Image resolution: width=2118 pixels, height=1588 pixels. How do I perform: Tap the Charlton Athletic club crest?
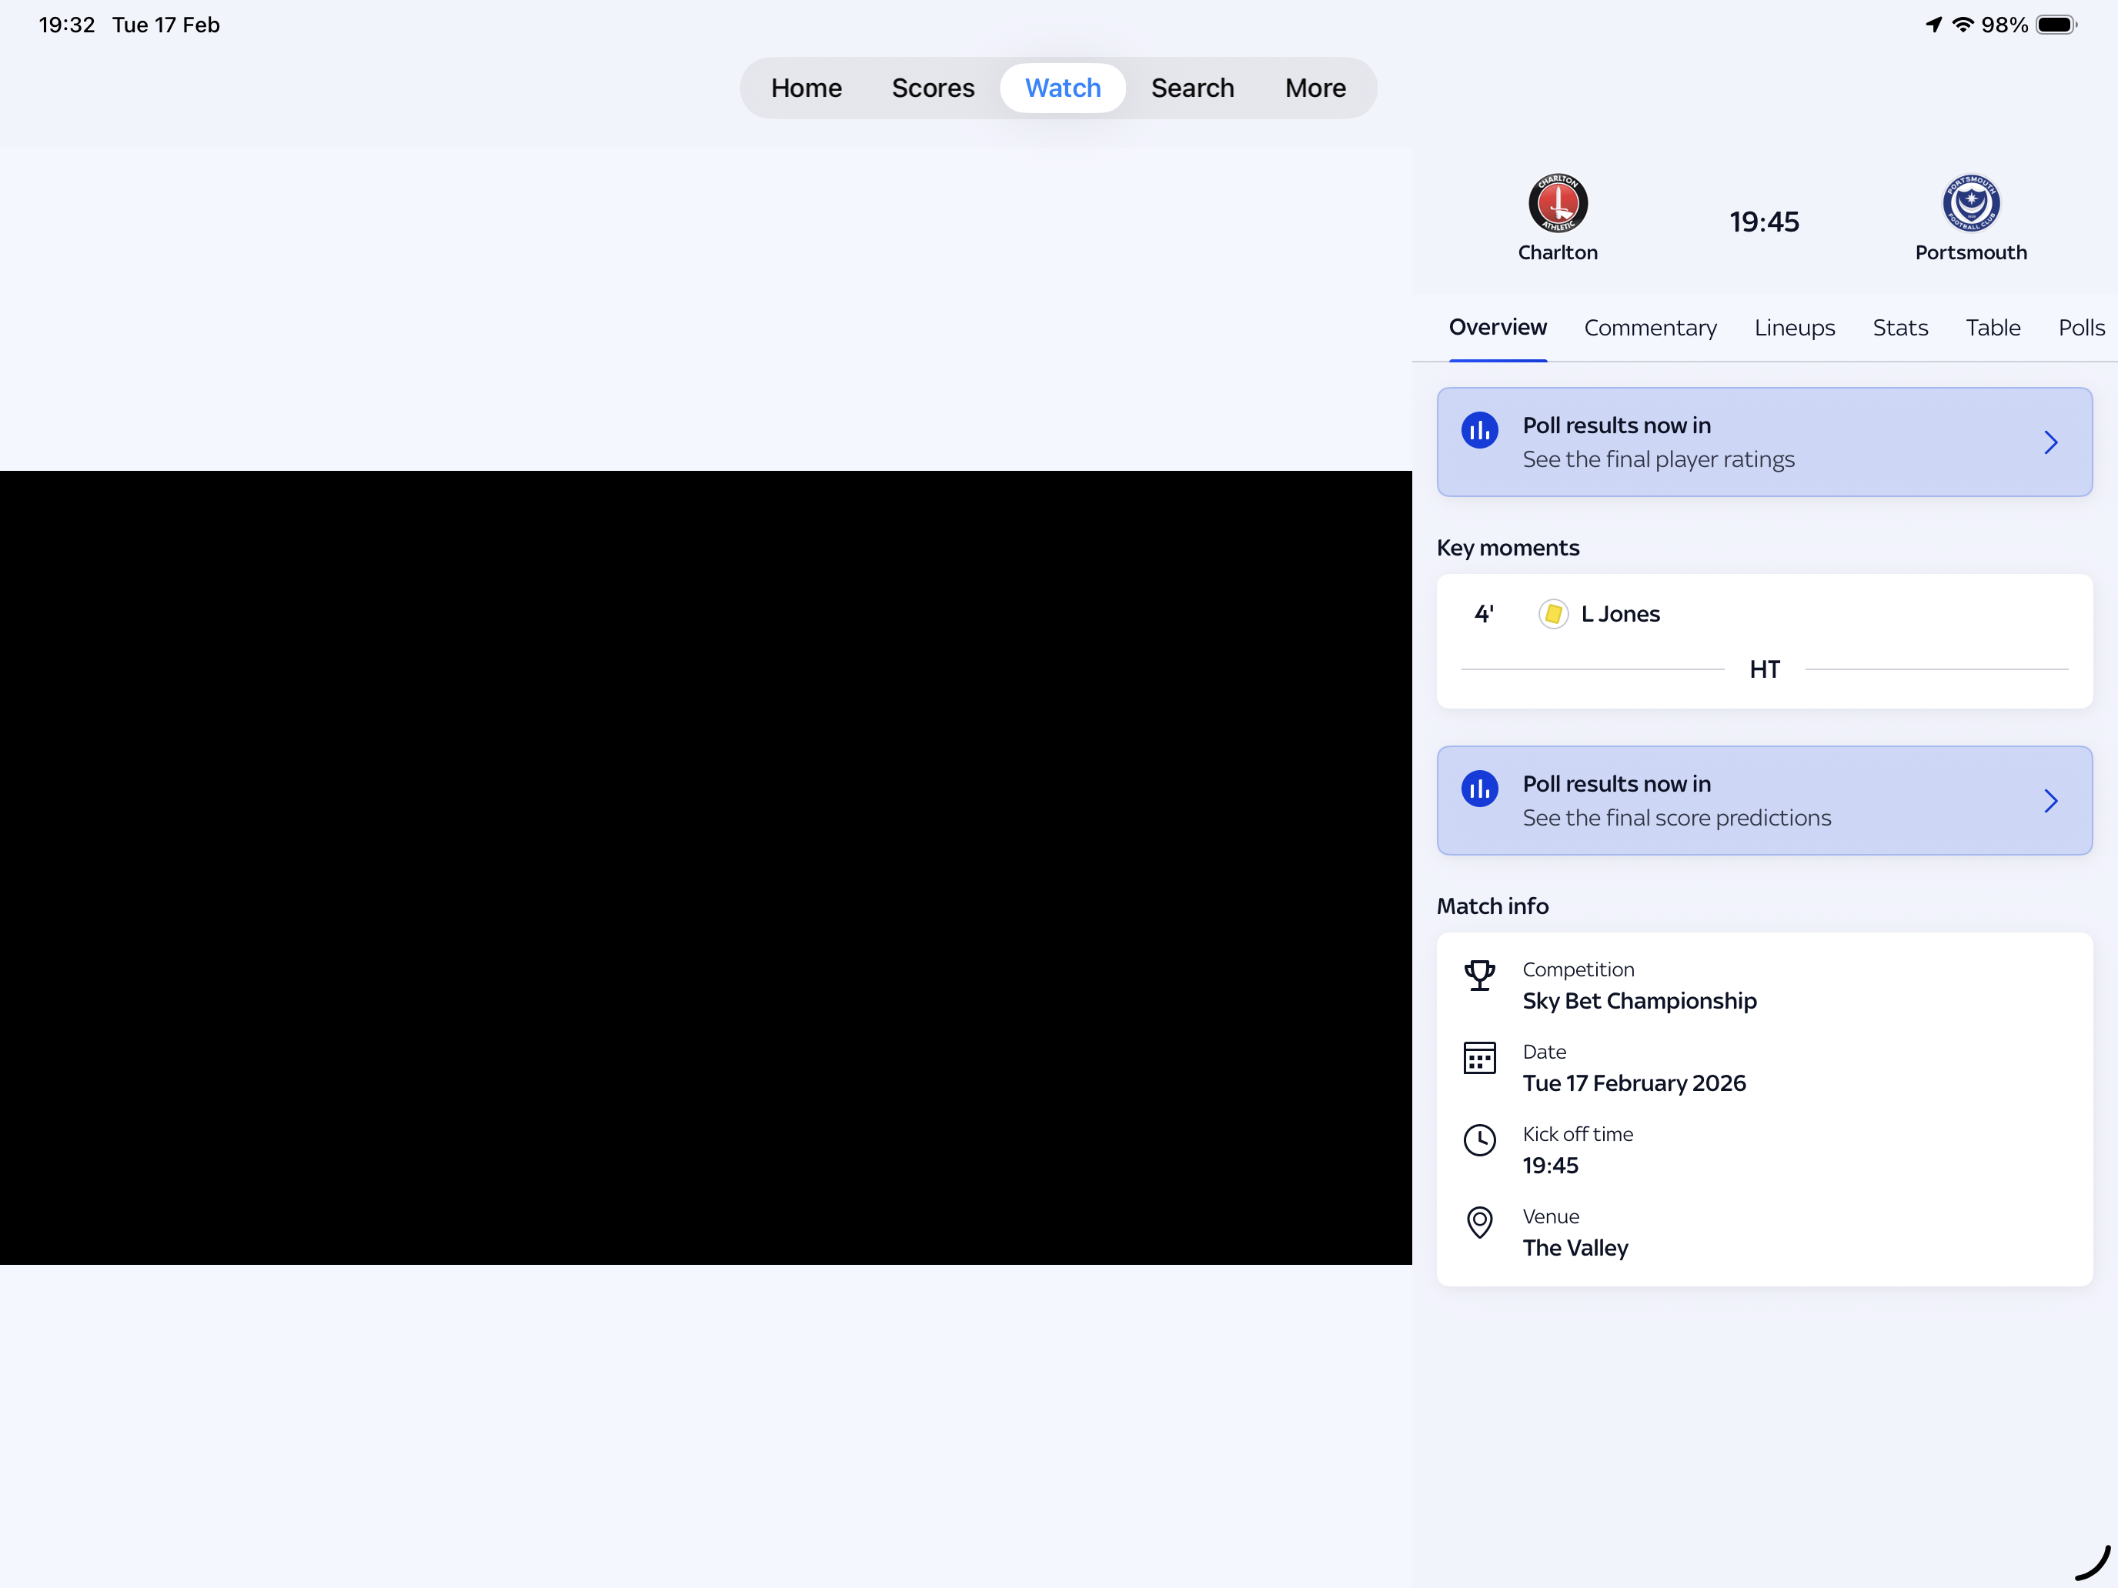click(1558, 203)
